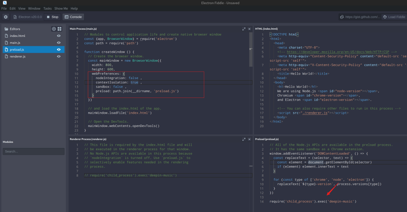
Task: Close the Renderer Process editor panel
Action: pyautogui.click(x=249, y=139)
